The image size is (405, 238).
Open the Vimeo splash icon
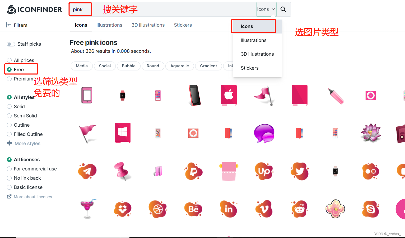coord(264,209)
